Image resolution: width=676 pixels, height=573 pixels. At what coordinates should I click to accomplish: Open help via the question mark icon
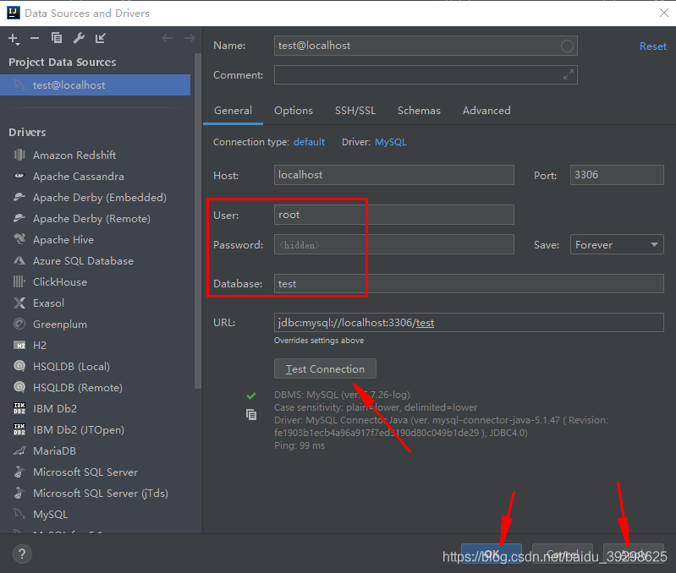click(23, 554)
